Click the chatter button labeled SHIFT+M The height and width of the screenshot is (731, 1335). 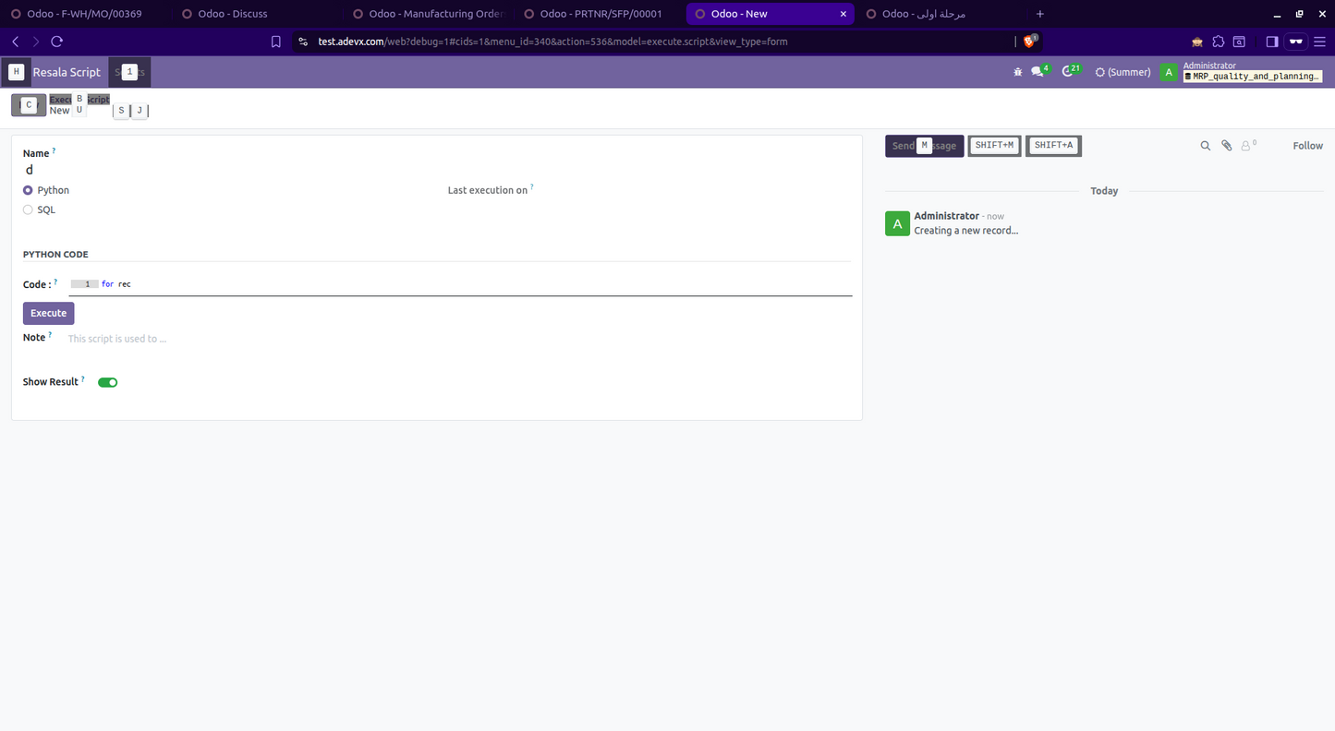[994, 146]
